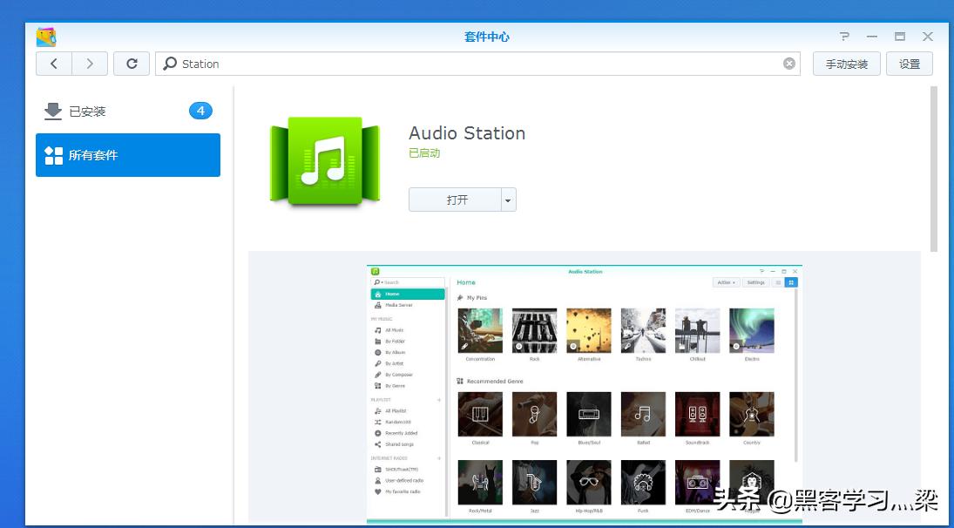Expand the dropdown arrow beside 打开
The width and height of the screenshot is (954, 528).
pos(508,200)
